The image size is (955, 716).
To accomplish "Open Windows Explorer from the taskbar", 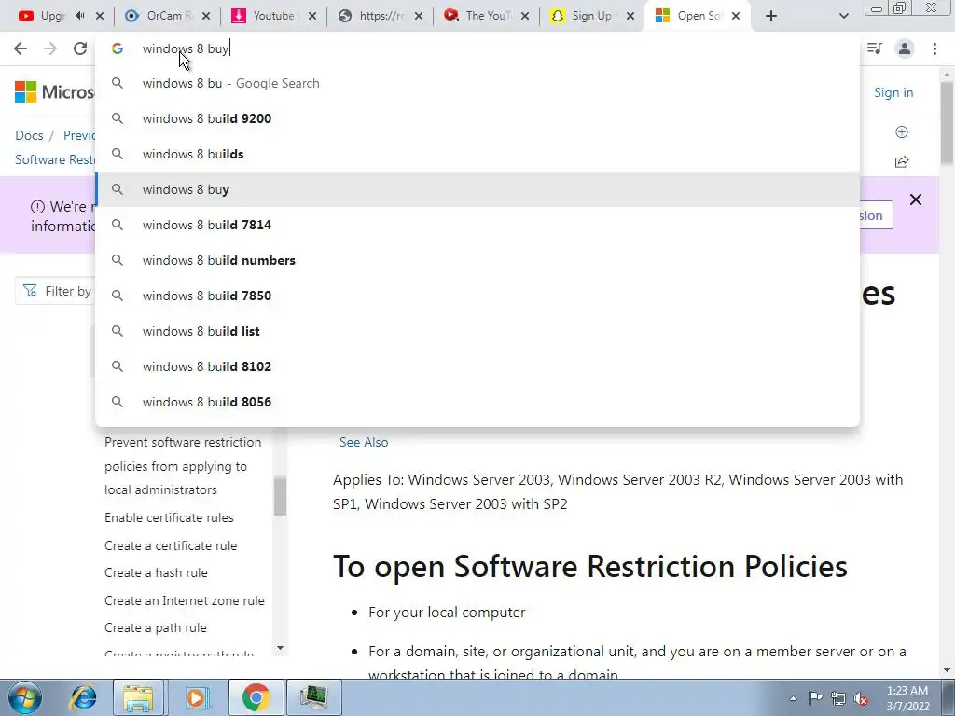I will (x=138, y=697).
